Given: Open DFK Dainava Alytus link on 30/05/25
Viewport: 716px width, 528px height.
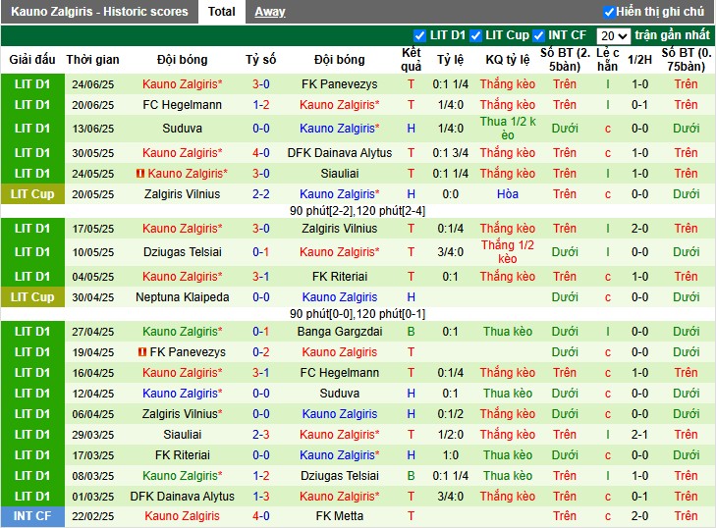Looking at the screenshot, I should tap(339, 152).
